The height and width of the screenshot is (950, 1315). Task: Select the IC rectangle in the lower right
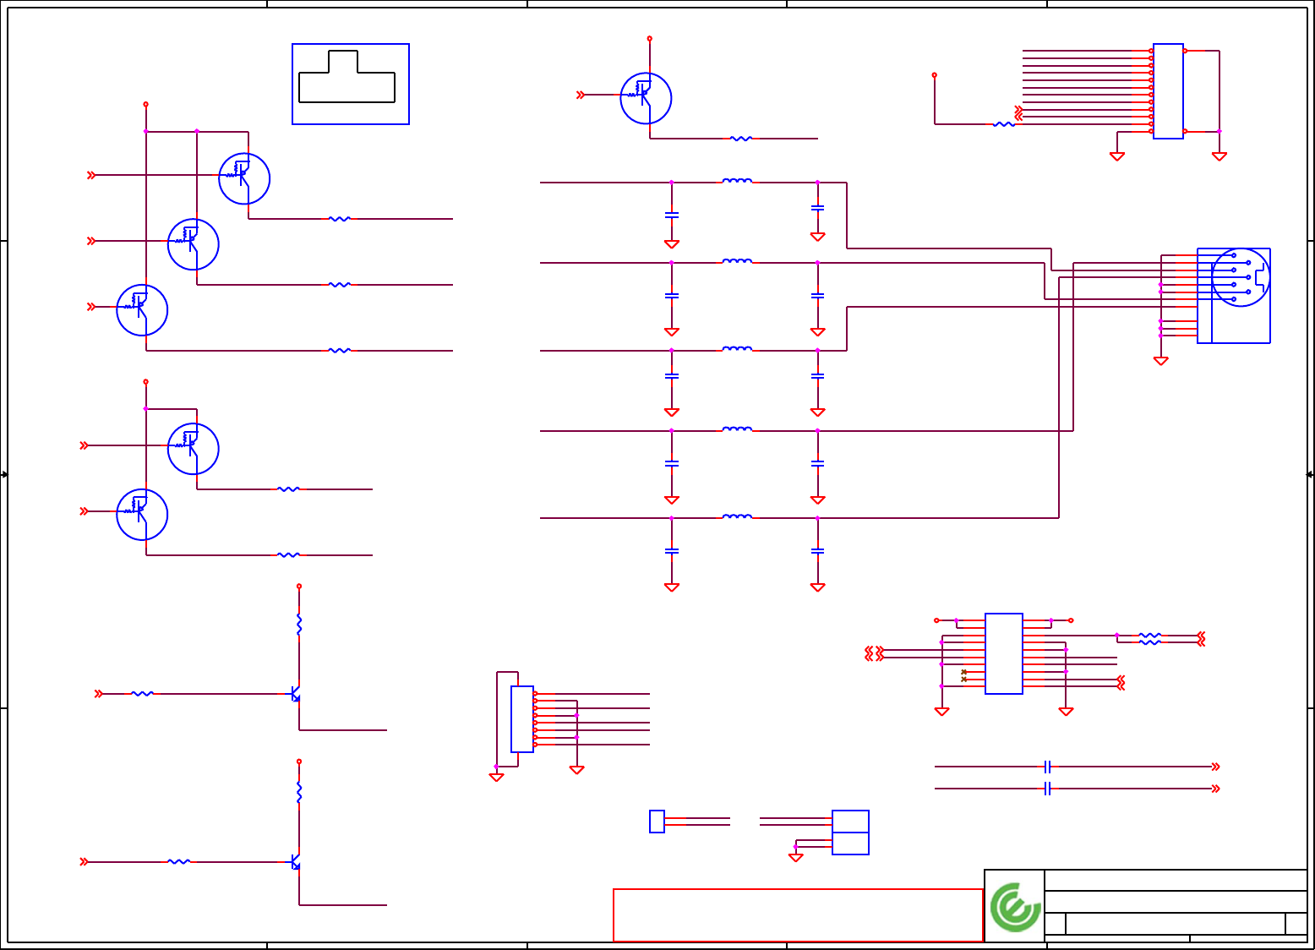[x=1004, y=654]
